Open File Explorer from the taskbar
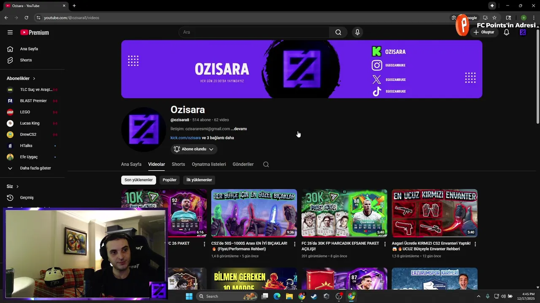This screenshot has height=303, width=540. pyautogui.click(x=289, y=296)
